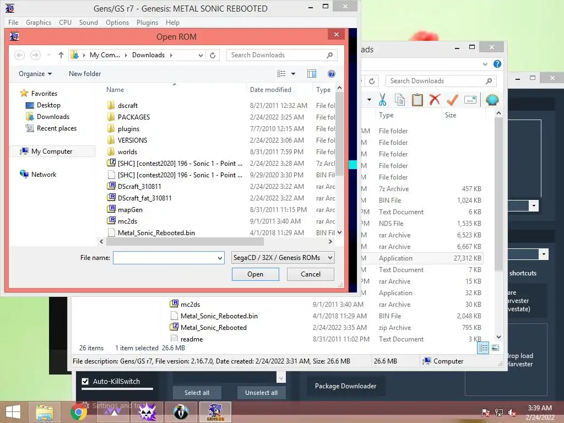The width and height of the screenshot is (564, 423).
Task: Open the Windows Start button
Action: pyautogui.click(x=13, y=412)
